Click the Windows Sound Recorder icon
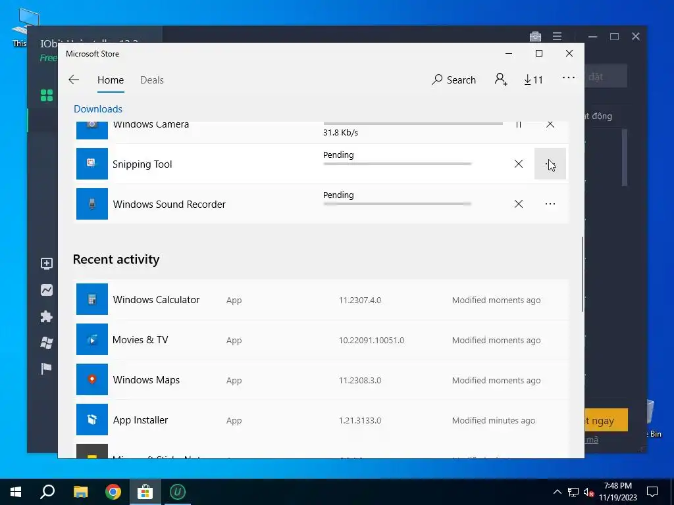Screen dimensions: 674x505 click(92, 204)
